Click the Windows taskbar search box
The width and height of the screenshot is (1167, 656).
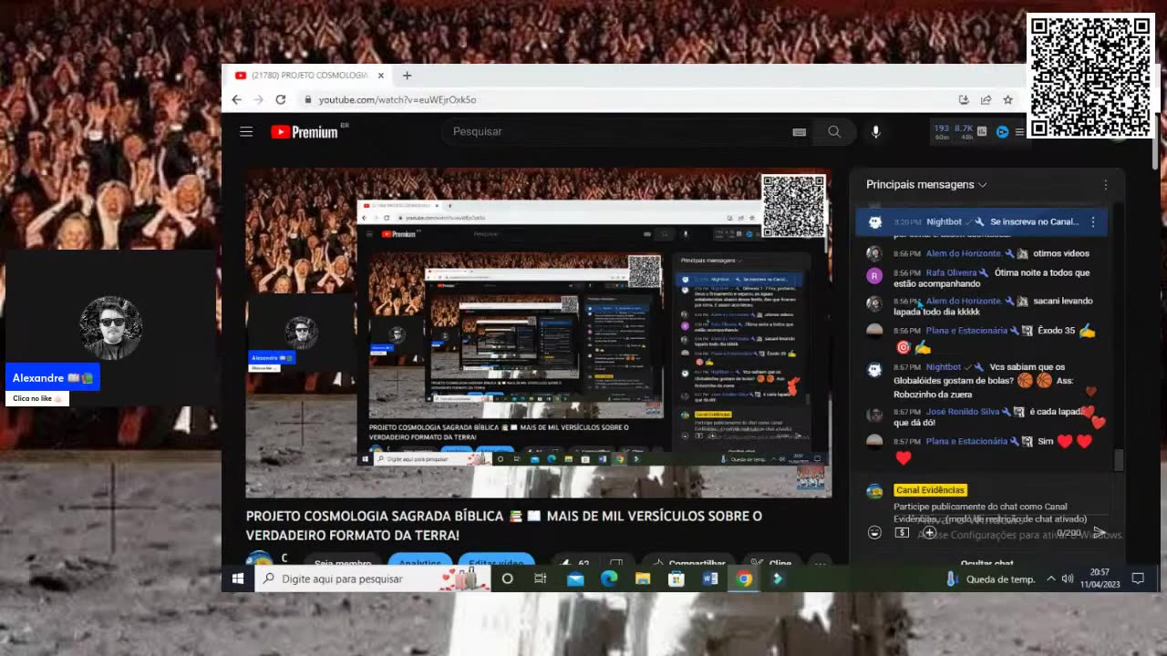372,579
